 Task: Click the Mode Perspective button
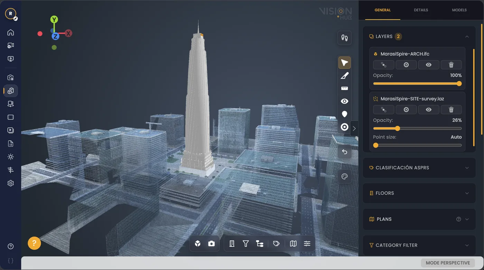(448, 263)
